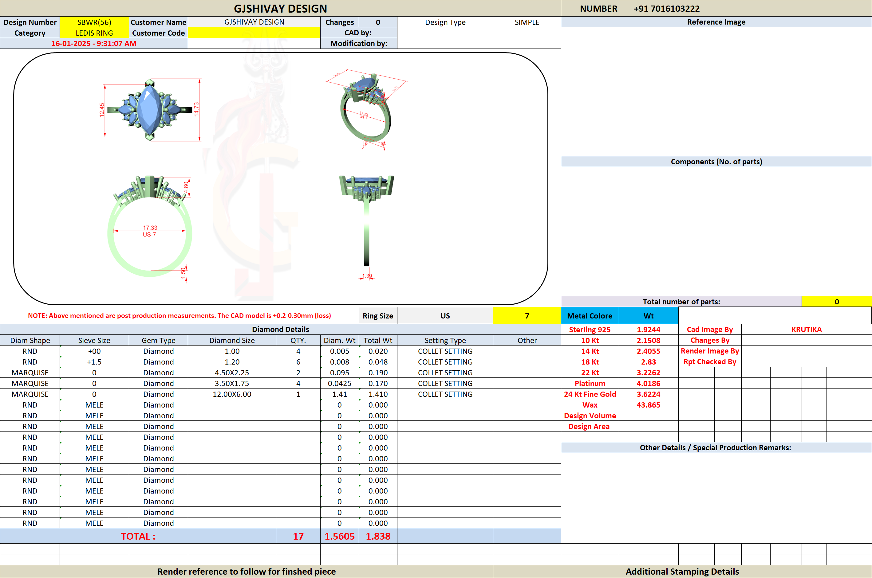872x578 pixels.
Task: Click the Wax weight value 43.865
Action: (x=648, y=405)
